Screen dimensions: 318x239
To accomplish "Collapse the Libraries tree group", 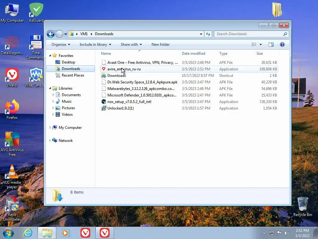I will click(x=50, y=88).
